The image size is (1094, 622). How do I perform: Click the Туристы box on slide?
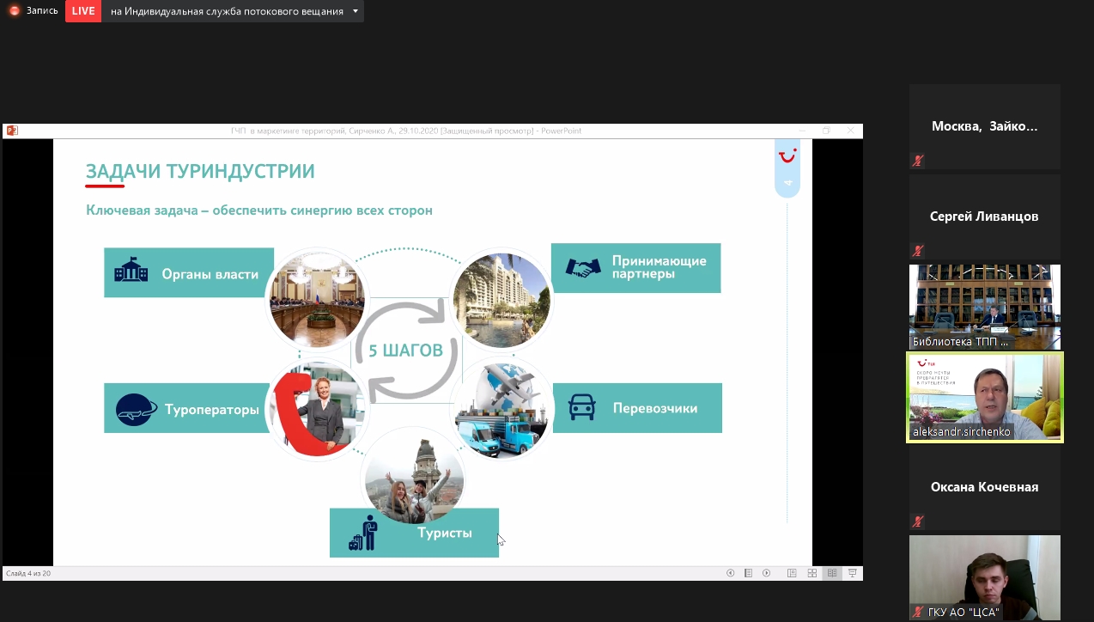point(414,533)
